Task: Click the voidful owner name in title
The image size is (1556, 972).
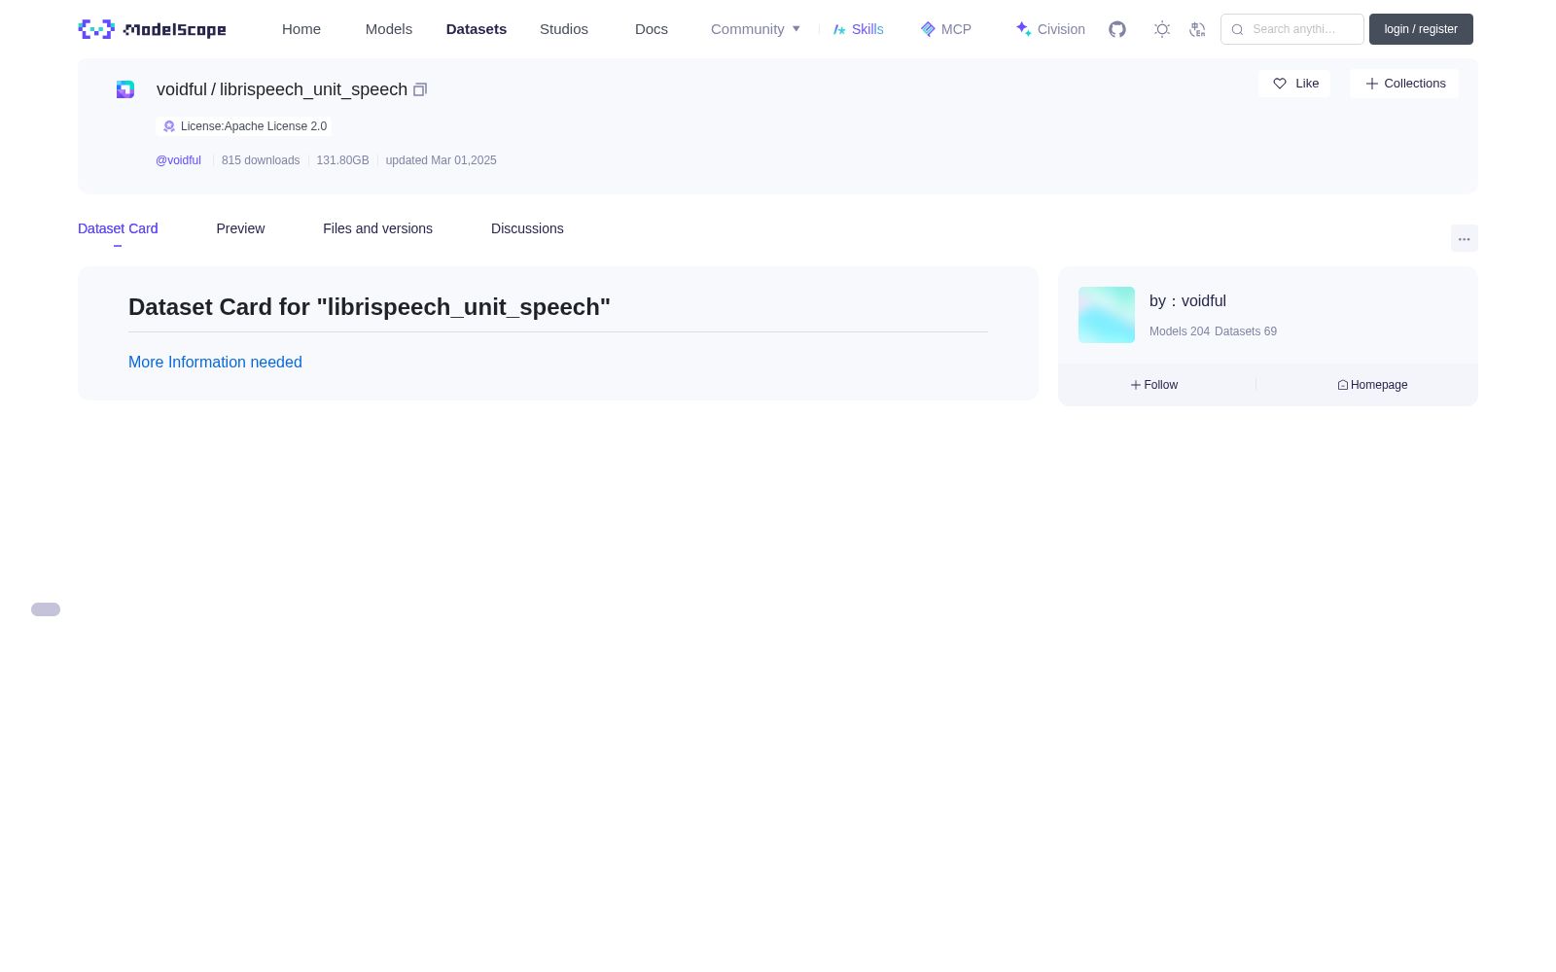Action: click(182, 89)
